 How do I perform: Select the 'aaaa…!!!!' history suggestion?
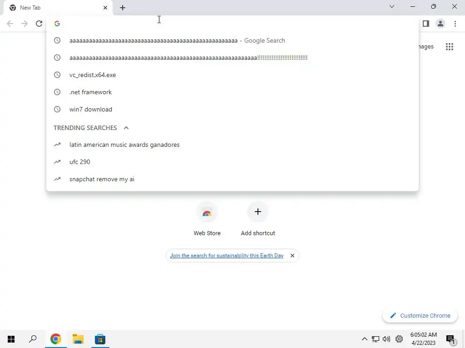pos(232,58)
